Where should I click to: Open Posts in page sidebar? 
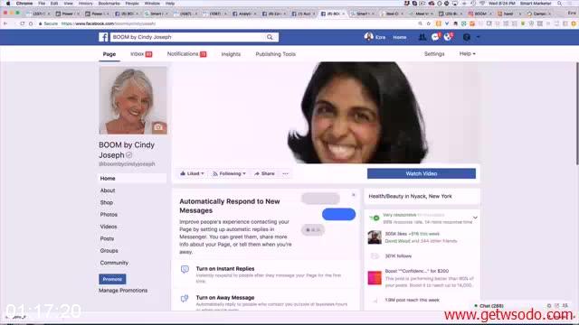[x=107, y=238]
